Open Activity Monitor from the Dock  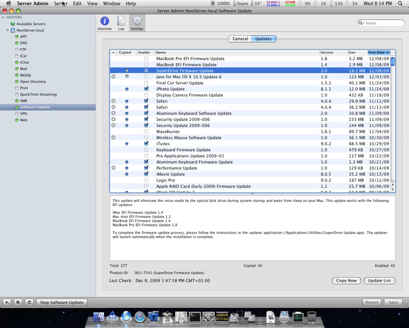tap(298, 317)
